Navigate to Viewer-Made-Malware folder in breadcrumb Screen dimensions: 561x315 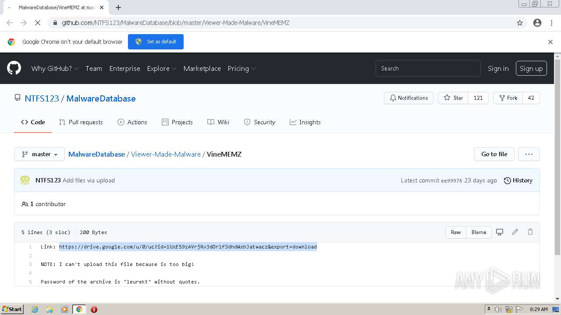tap(166, 154)
